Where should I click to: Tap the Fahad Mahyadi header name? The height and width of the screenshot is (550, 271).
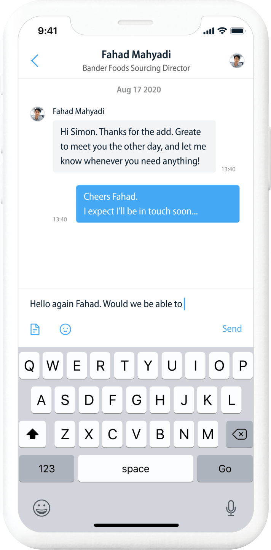point(136,55)
